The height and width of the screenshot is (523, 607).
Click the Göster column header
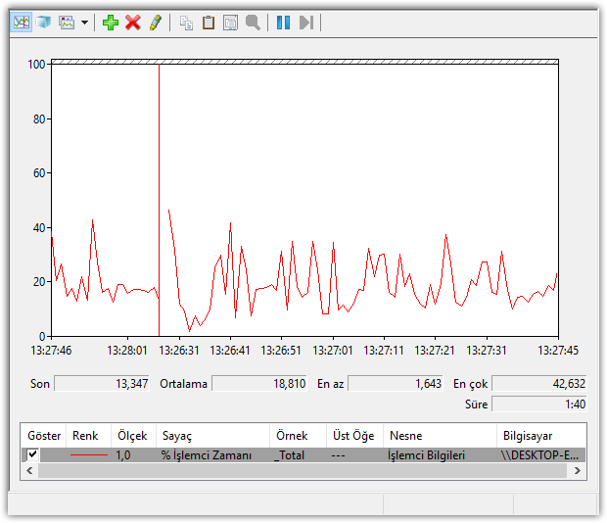[x=44, y=436]
